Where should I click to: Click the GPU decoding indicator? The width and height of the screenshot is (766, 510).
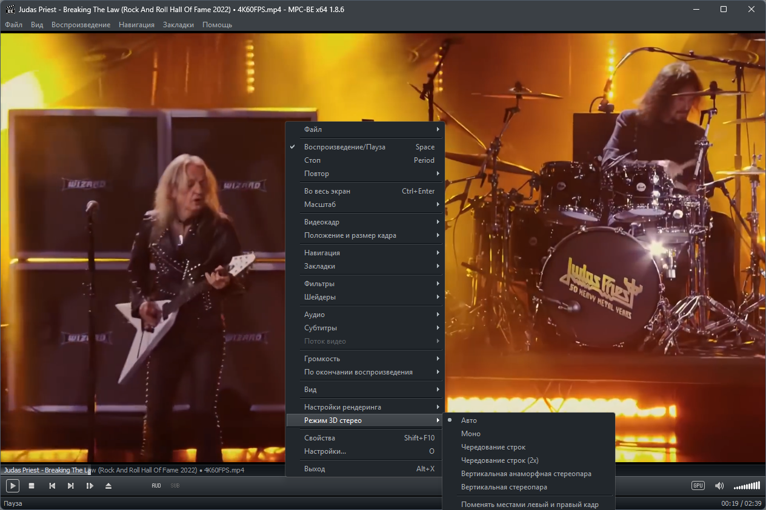pos(698,486)
